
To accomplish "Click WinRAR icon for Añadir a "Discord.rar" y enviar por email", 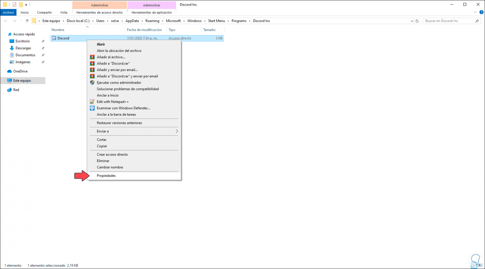I will point(92,76).
